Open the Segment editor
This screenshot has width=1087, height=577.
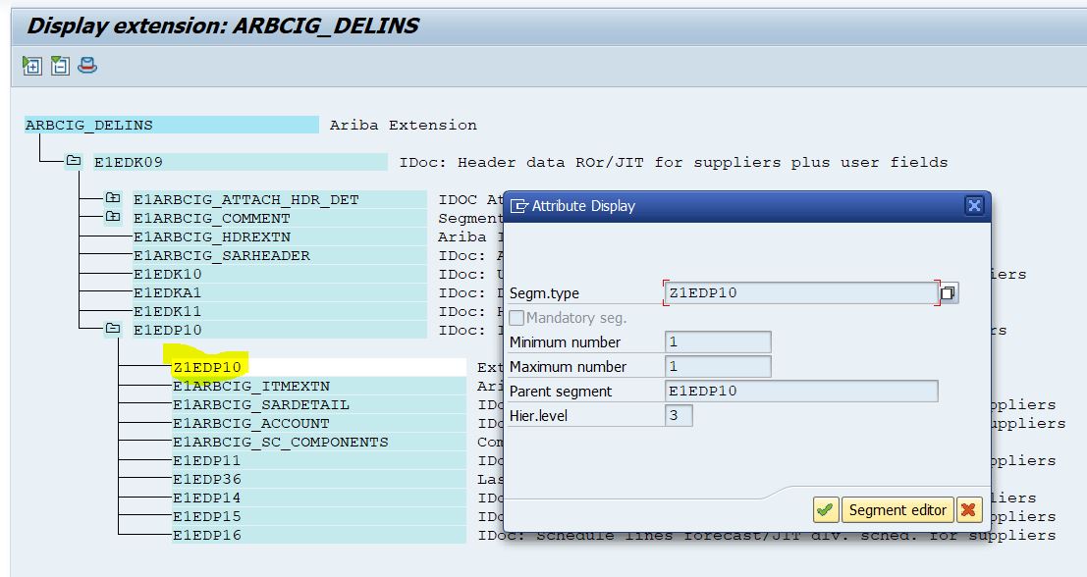[x=897, y=509]
